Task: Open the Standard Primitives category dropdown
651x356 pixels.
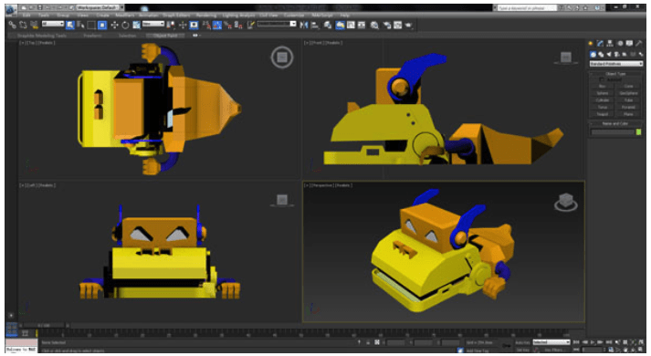Action: 615,64
